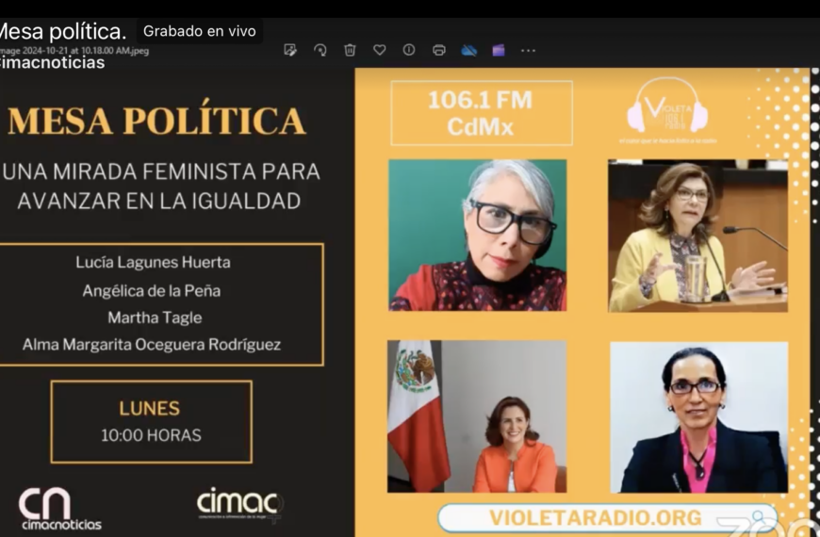Open the Edit image tool
The height and width of the screenshot is (537, 820).
coord(289,50)
